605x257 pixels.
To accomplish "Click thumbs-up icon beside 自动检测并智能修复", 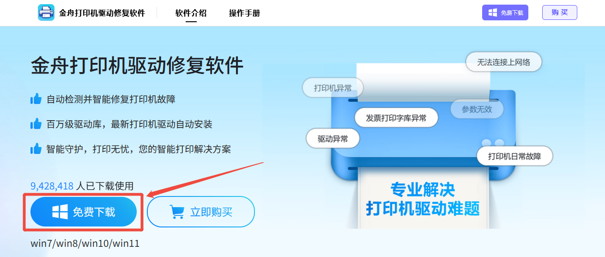I will point(36,98).
